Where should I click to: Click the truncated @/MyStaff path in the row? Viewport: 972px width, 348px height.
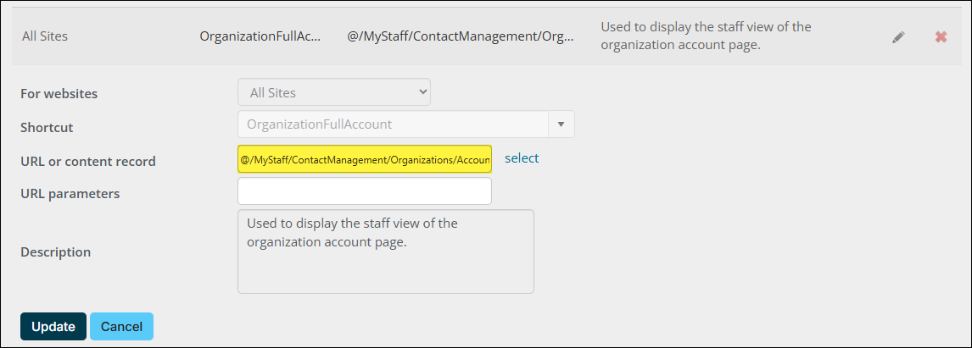pos(461,36)
